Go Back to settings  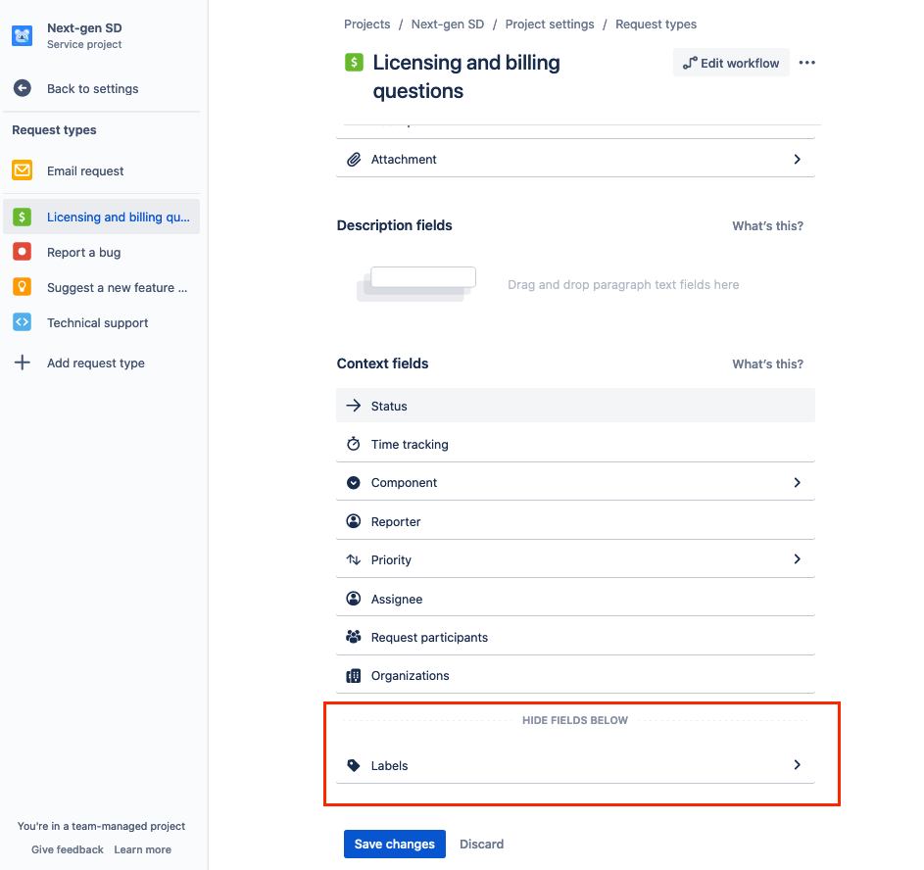coord(92,88)
